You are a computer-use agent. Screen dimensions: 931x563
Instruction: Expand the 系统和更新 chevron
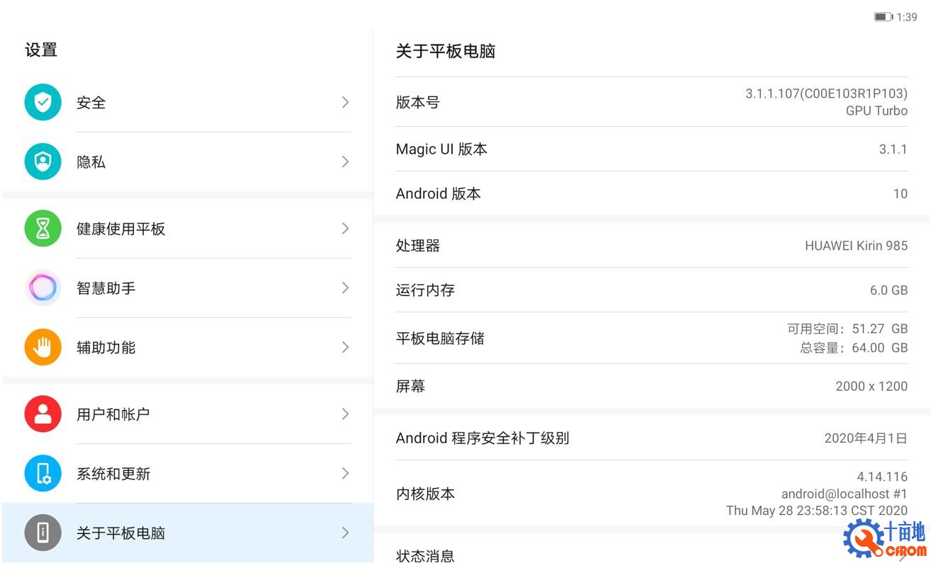coord(345,473)
